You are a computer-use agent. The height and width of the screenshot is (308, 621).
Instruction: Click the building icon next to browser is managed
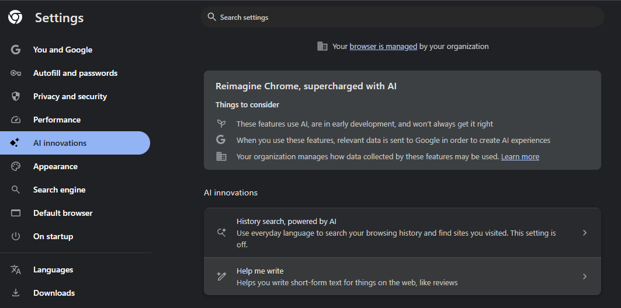click(x=322, y=46)
